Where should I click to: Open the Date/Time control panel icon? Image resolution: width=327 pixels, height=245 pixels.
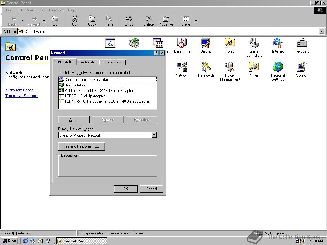pos(182,45)
